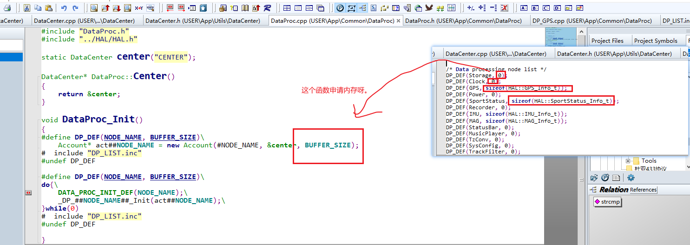The image size is (690, 245).
Task: Click the Search Backward red up-arrow icon
Action: (105, 8)
